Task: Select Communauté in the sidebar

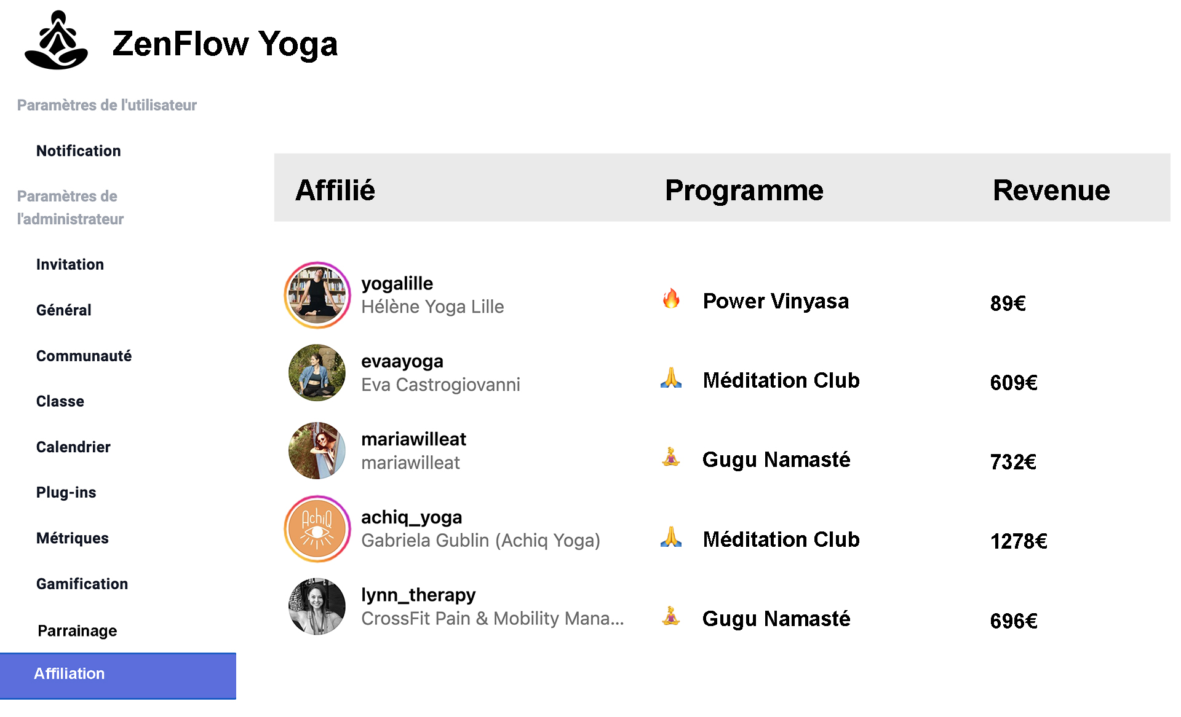Action: click(84, 356)
